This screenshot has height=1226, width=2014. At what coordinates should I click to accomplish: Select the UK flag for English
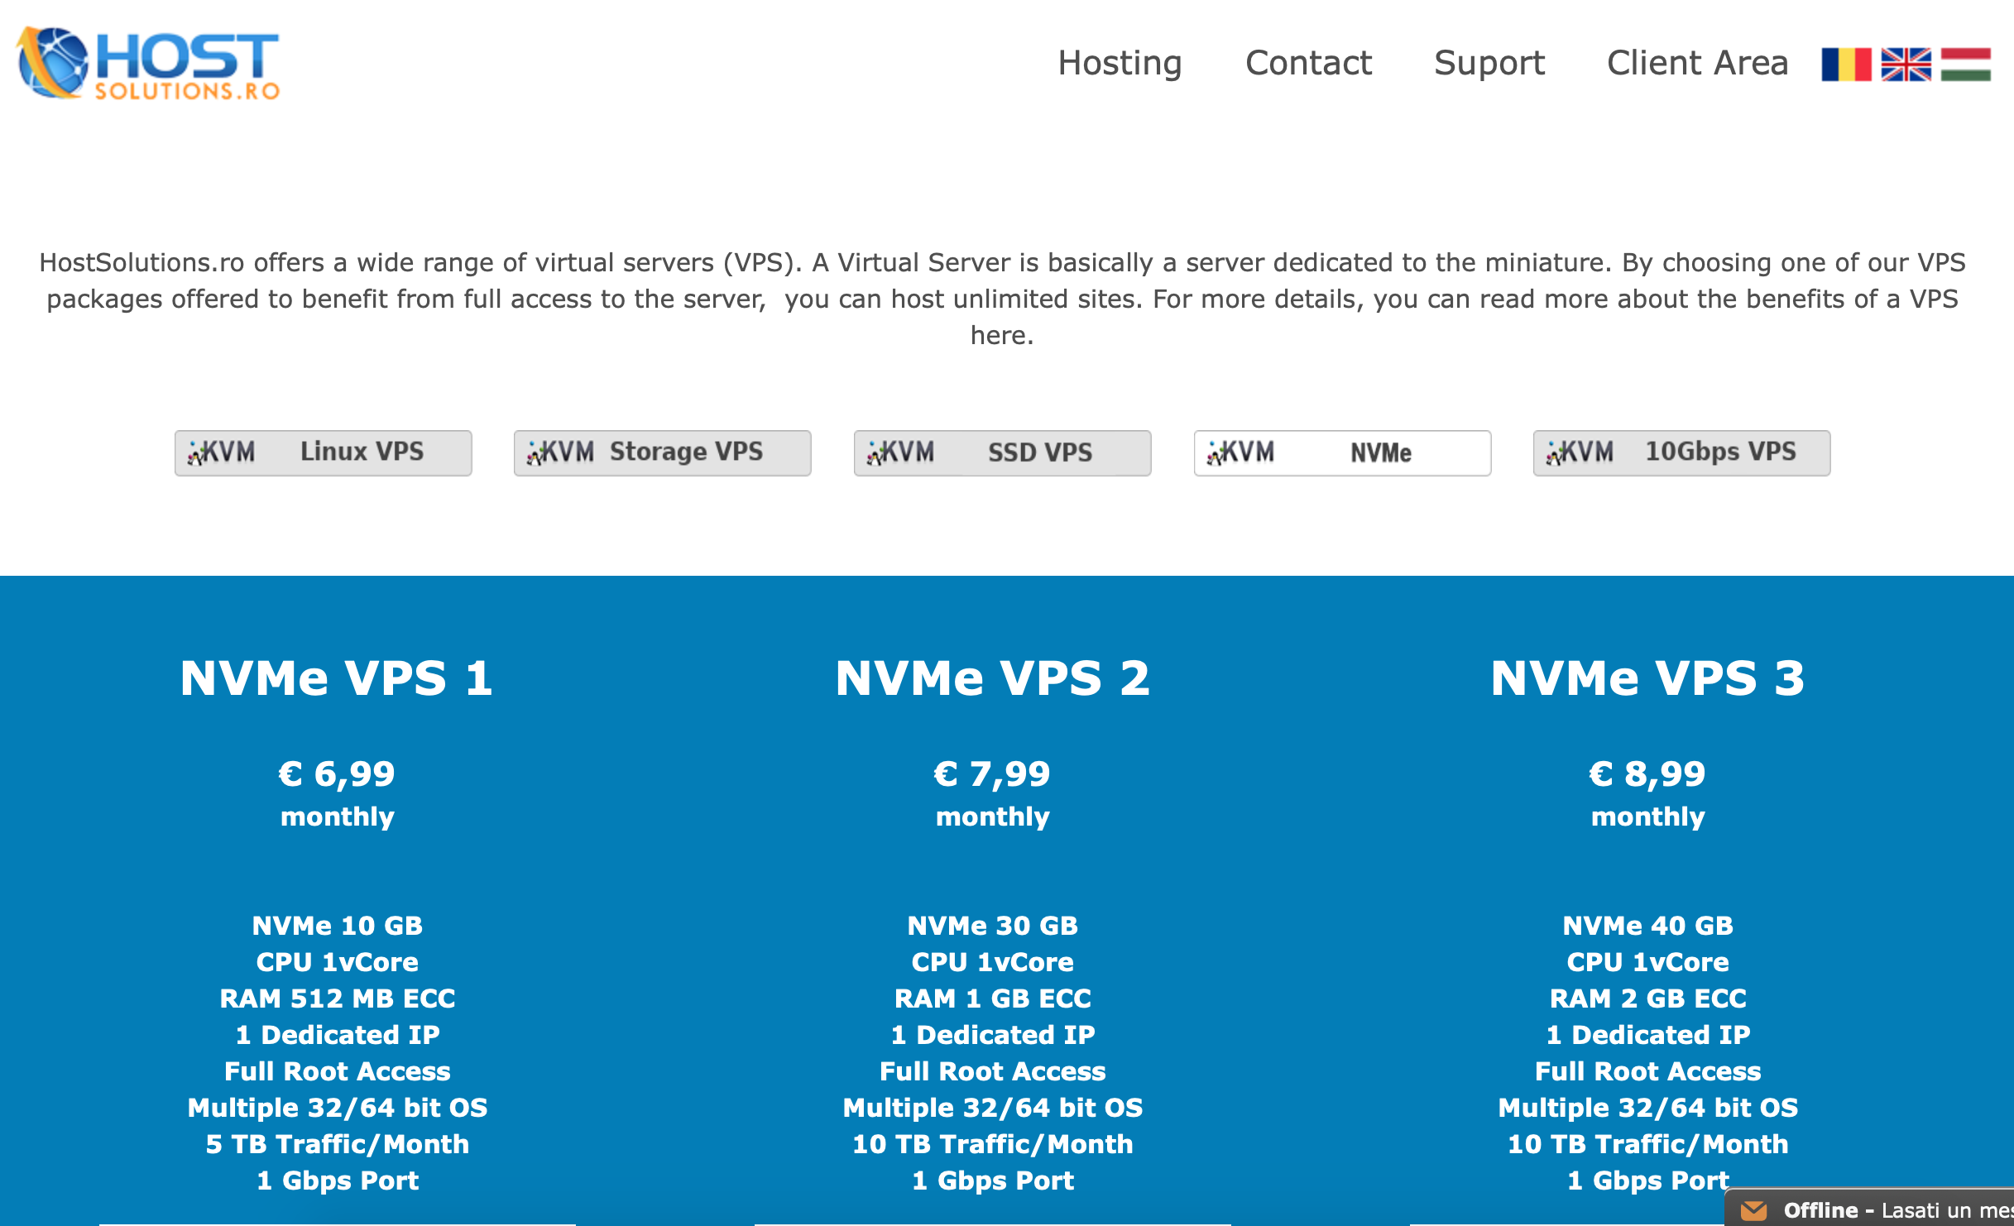point(1905,65)
